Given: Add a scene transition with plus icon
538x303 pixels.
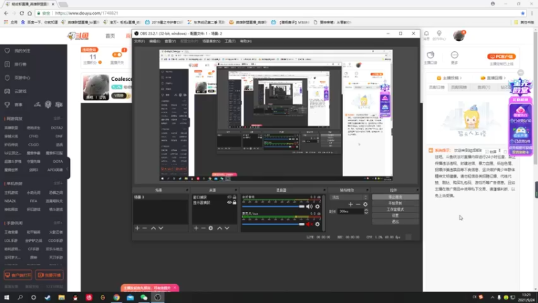Looking at the screenshot, I should coord(350,205).
